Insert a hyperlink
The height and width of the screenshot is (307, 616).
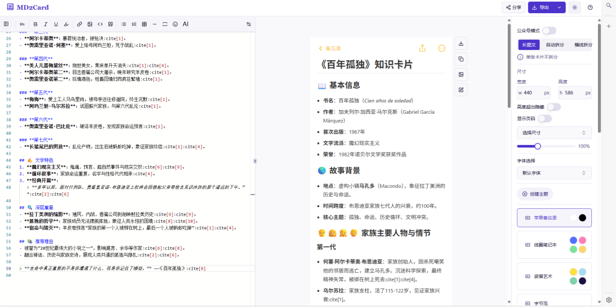pos(79,24)
